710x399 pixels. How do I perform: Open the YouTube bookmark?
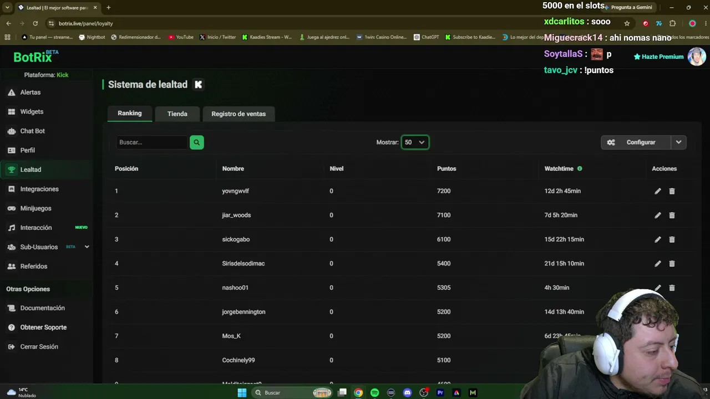(x=181, y=37)
